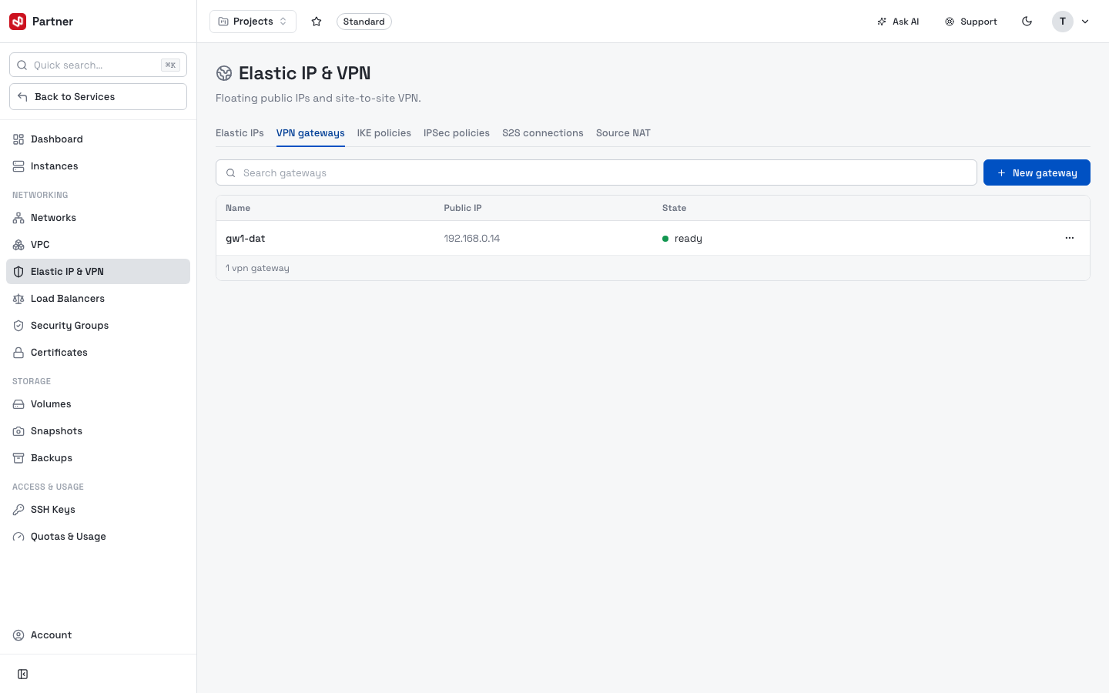Open Instances via its server icon

(x=18, y=166)
